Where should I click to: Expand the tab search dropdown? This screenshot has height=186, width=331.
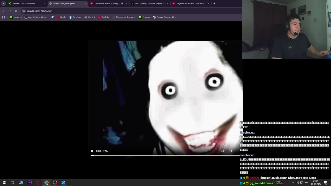[x=3, y=4]
